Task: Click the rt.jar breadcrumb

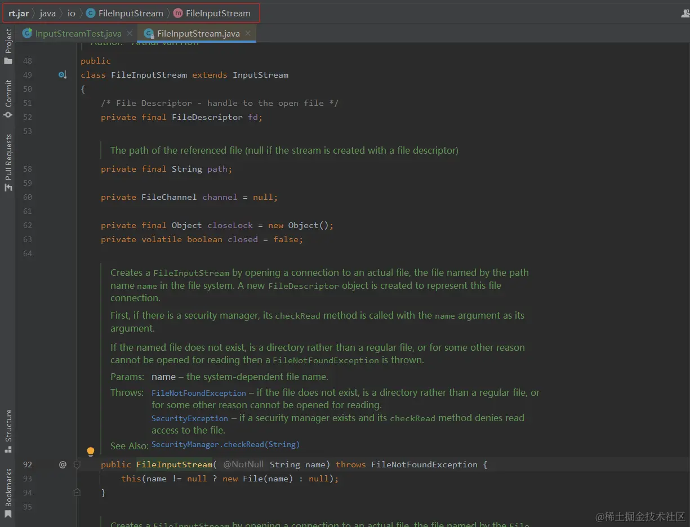Action: pyautogui.click(x=19, y=13)
